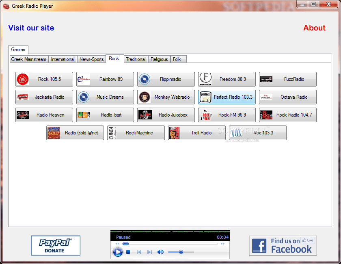Select the Rock 105.5 station icon

point(23,79)
